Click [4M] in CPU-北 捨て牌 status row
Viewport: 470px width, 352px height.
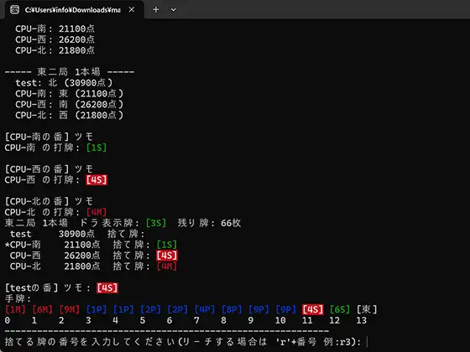(167, 267)
